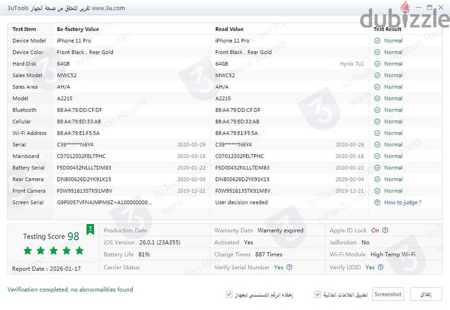Screen dimensions: 450x310
Task: Click the Screenshot button
Action: pos(388,295)
